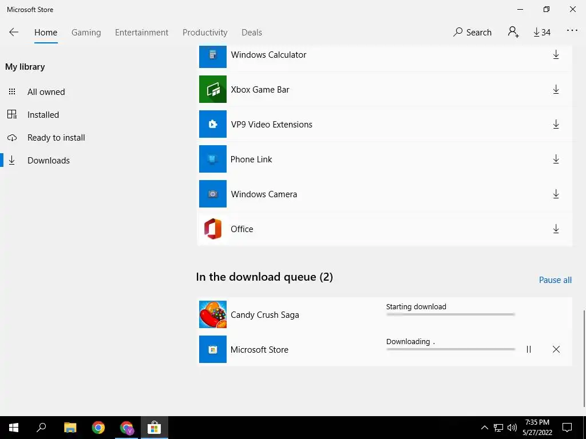Download Office using its arrow icon
The height and width of the screenshot is (439, 586).
coord(556,229)
